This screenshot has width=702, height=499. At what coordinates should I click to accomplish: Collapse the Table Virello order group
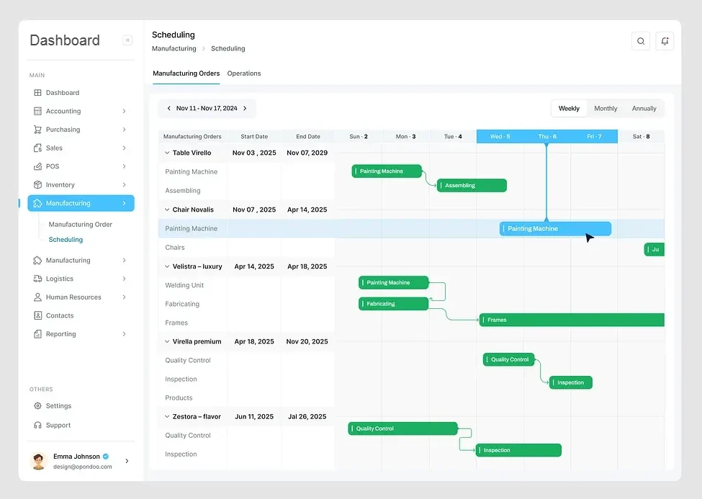[167, 153]
